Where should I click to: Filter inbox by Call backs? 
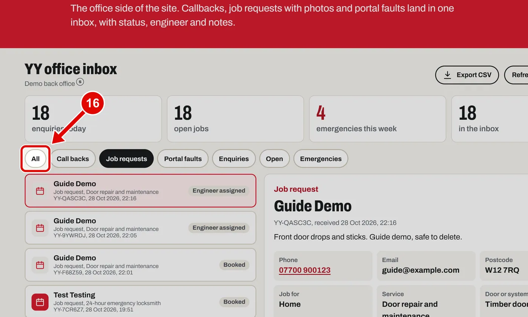point(73,159)
